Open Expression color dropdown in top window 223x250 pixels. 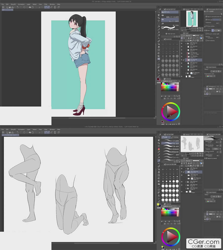(211, 76)
